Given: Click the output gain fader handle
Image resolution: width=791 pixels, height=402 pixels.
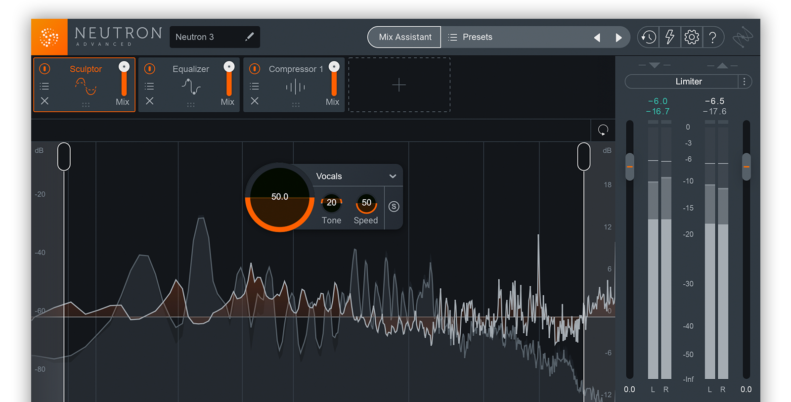Looking at the screenshot, I should [x=747, y=167].
